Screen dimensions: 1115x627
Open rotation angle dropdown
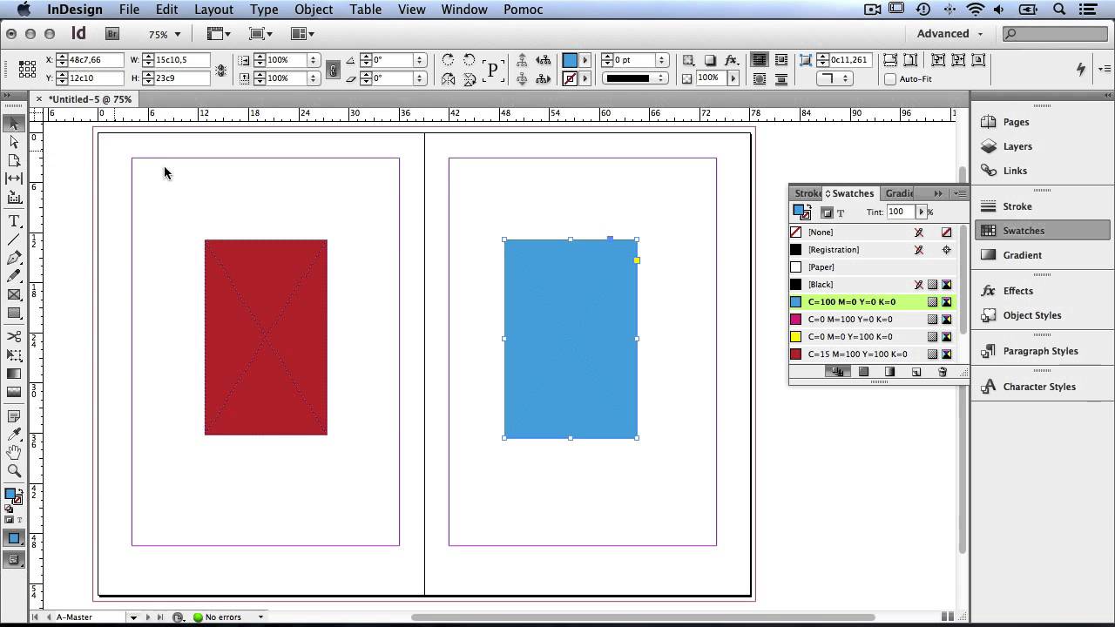click(x=420, y=60)
